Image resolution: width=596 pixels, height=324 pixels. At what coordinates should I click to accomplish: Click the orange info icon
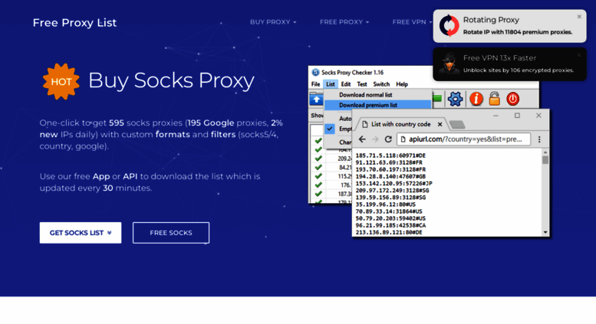476,99
